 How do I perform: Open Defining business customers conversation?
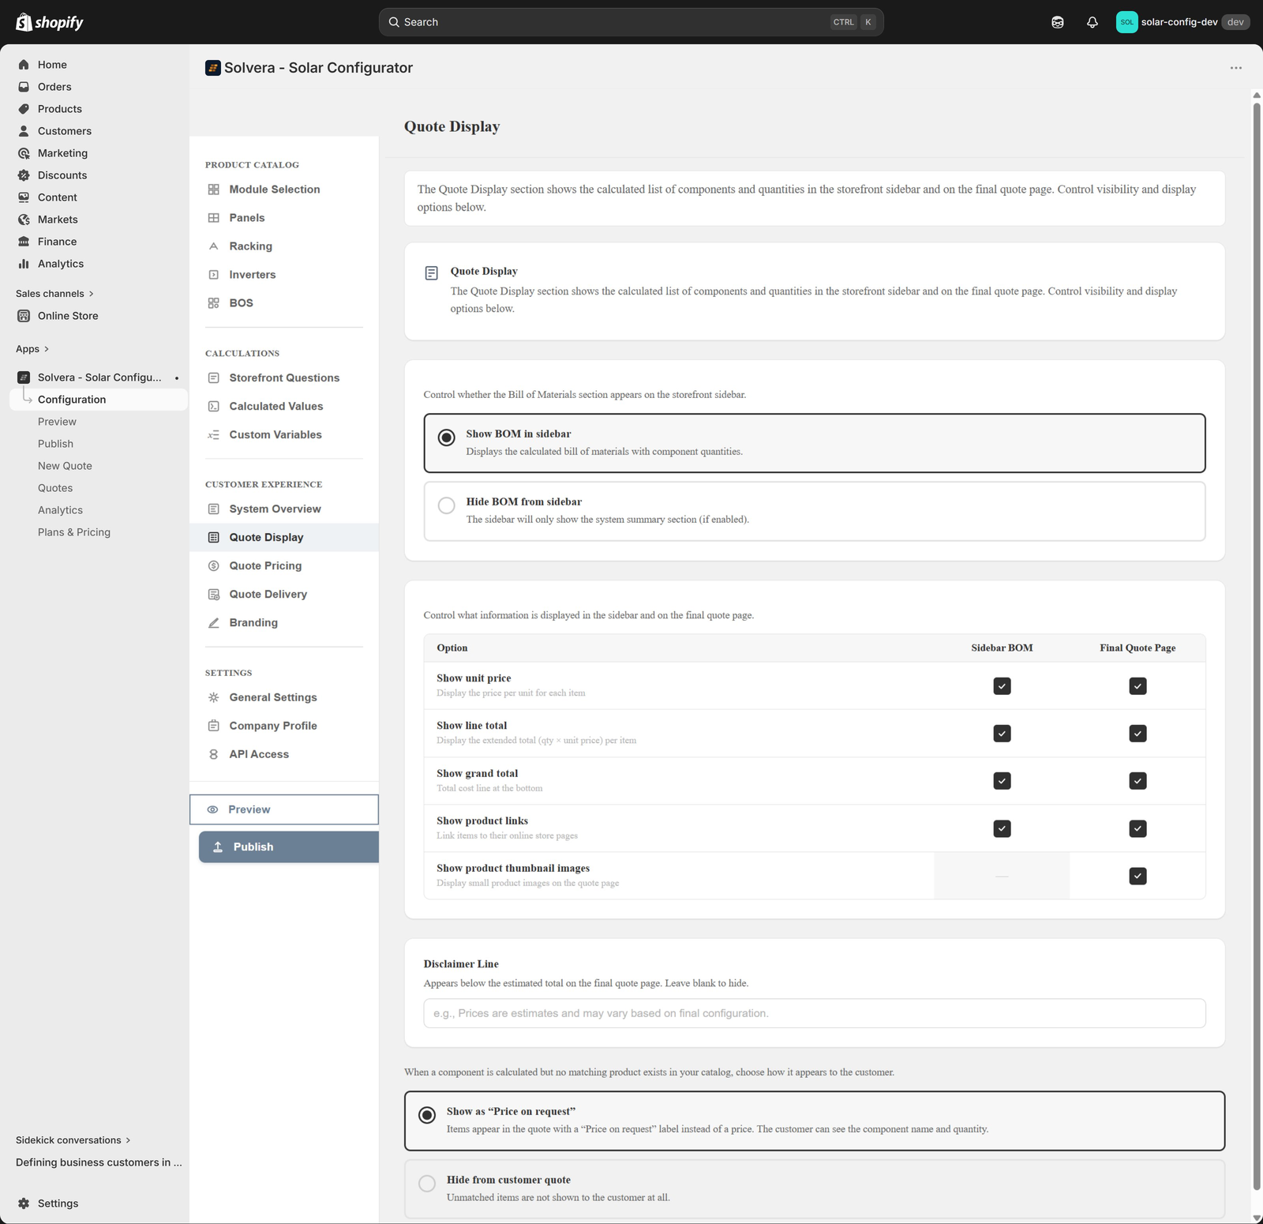[x=99, y=1162]
